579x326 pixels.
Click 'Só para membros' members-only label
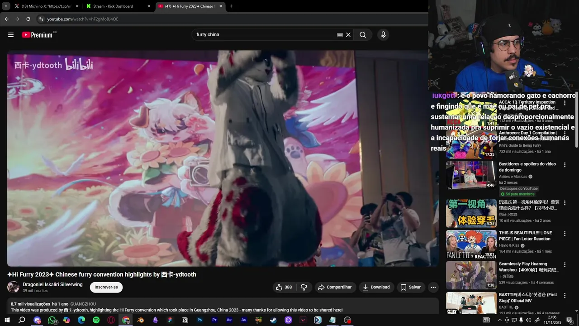(517, 194)
